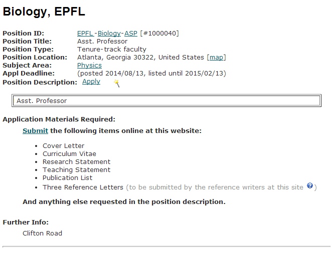Open the EPFL link in Position ID
Image resolution: width=332 pixels, height=255 pixels.
(x=85, y=33)
